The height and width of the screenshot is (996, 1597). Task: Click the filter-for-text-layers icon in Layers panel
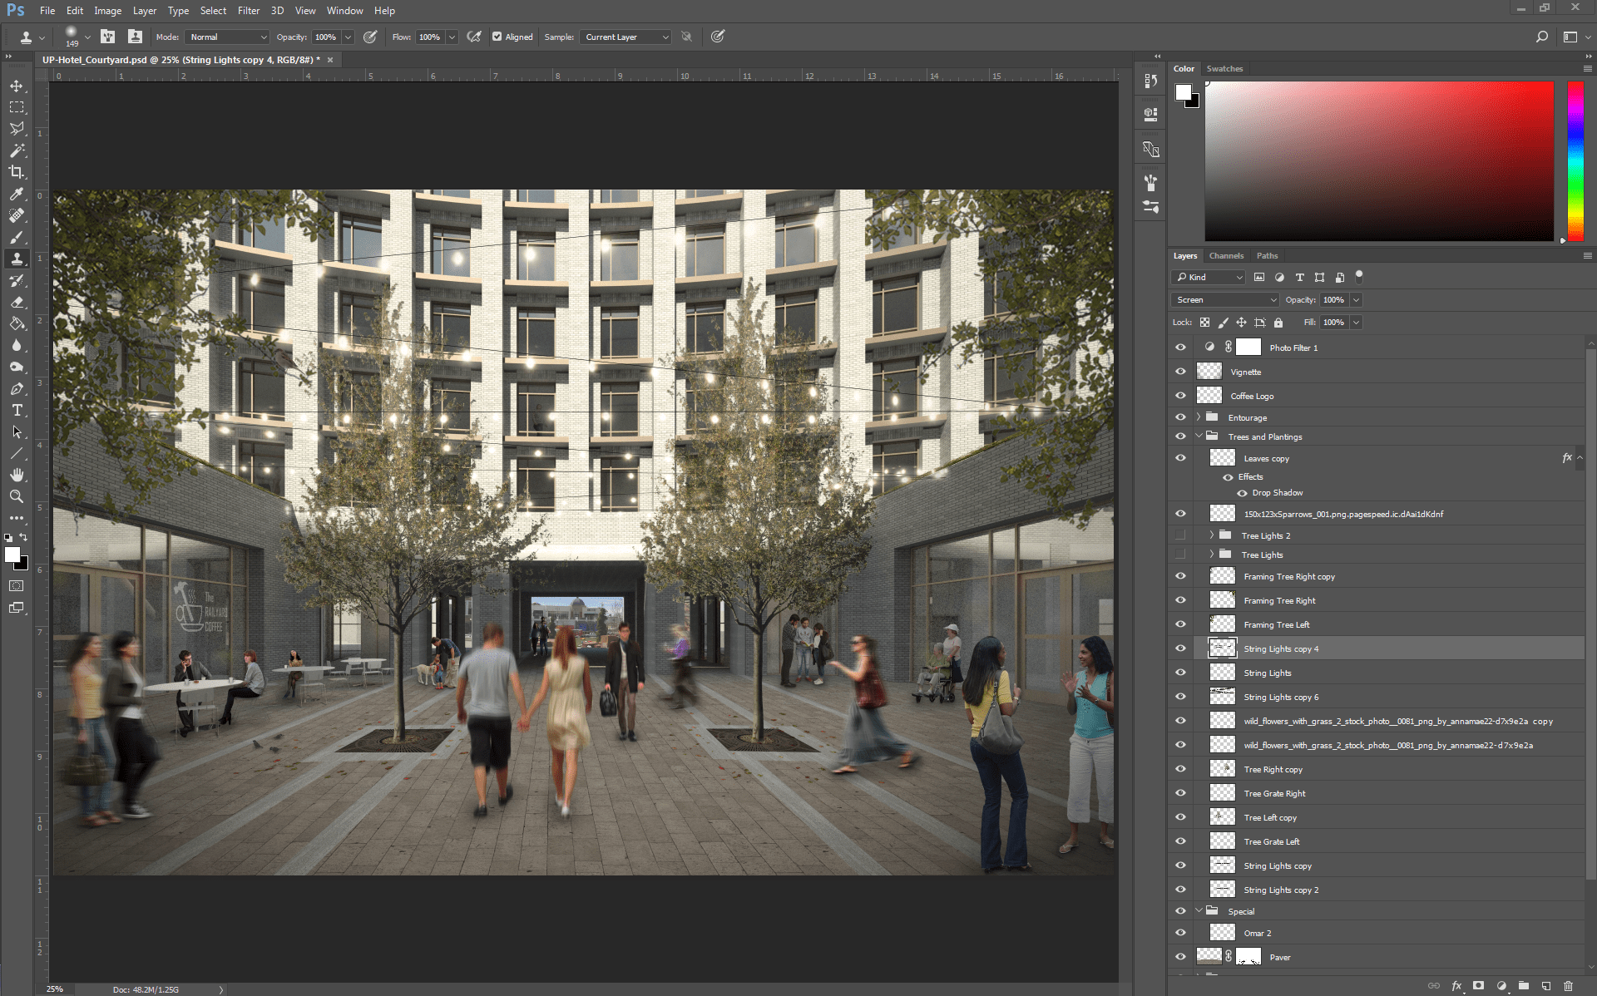pyautogui.click(x=1299, y=278)
